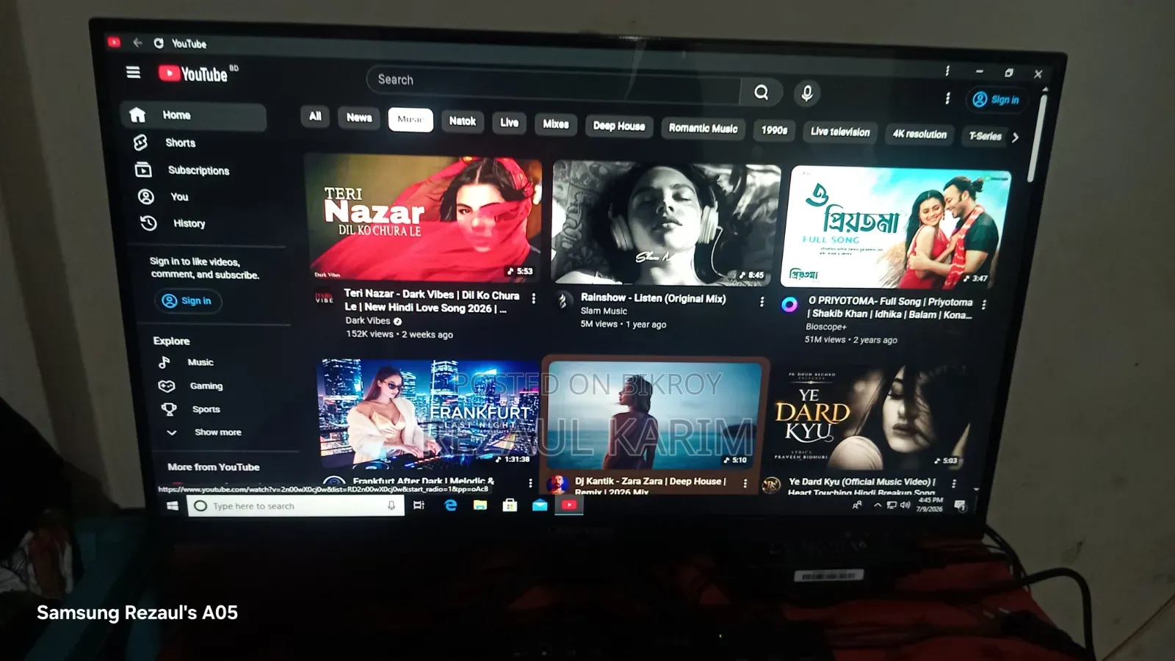This screenshot has width=1175, height=661.
Task: Visit the Bioscope+ channel name link
Action: pyautogui.click(x=826, y=327)
